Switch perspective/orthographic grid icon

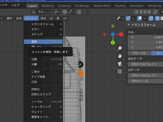click(x=120, y=71)
